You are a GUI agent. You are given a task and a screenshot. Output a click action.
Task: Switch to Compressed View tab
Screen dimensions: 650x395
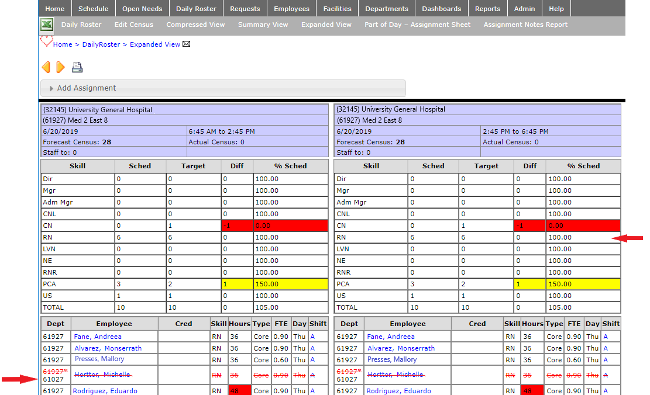click(x=195, y=25)
